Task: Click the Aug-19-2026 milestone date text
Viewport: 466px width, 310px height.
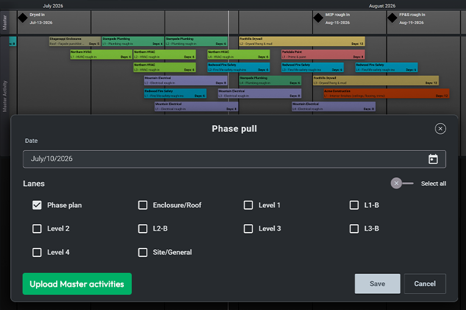Action: click(x=411, y=23)
